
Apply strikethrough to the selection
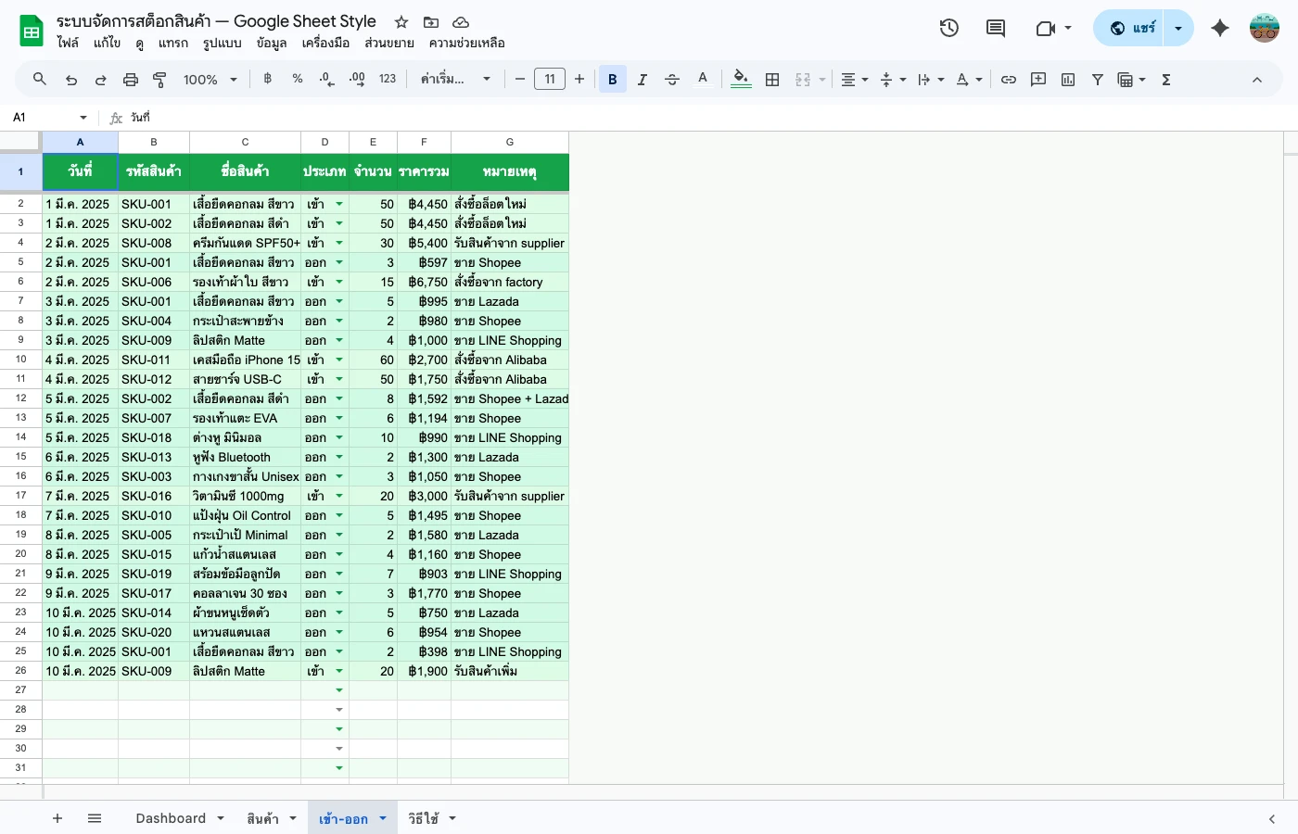tap(671, 79)
